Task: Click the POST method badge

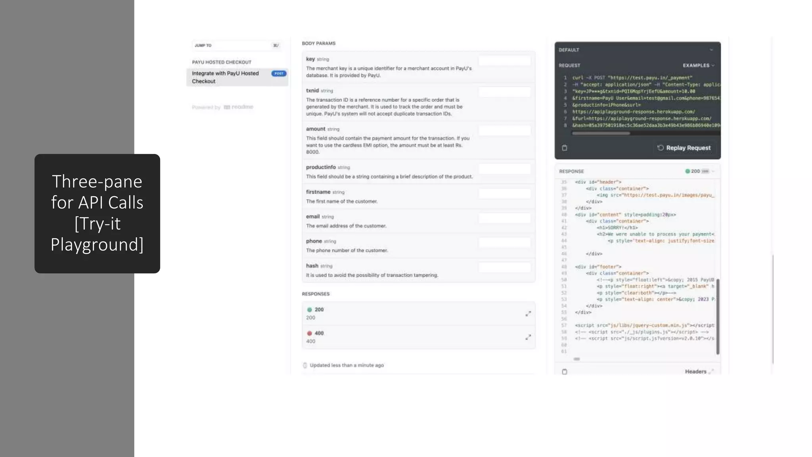Action: coord(279,73)
